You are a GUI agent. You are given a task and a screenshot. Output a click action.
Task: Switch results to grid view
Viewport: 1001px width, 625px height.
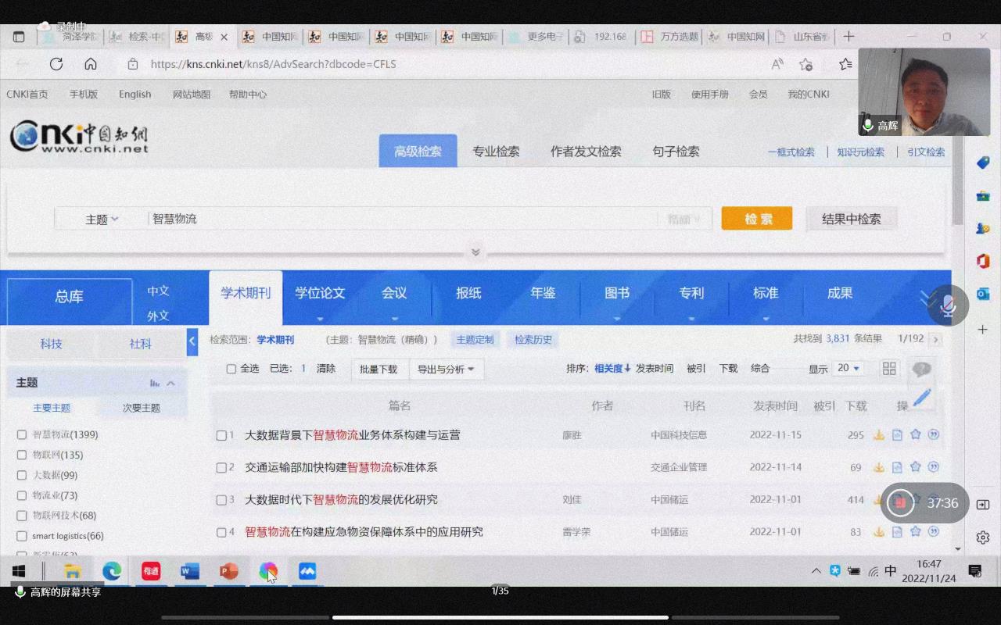pyautogui.click(x=889, y=369)
